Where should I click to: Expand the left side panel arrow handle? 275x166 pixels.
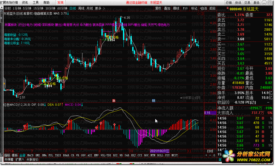(x=5, y=84)
